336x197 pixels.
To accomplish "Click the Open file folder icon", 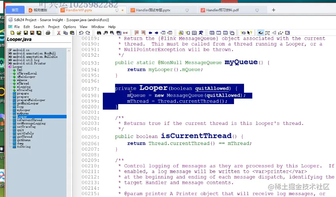I will pyautogui.click(x=19, y=33).
